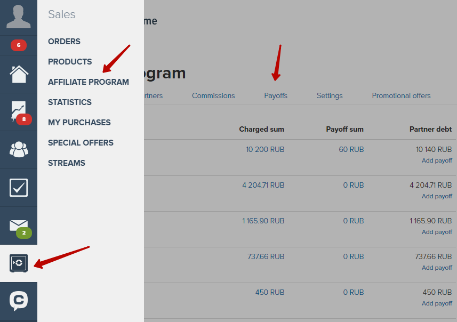Open notifications with red badge 6
457x322 pixels.
(x=19, y=45)
